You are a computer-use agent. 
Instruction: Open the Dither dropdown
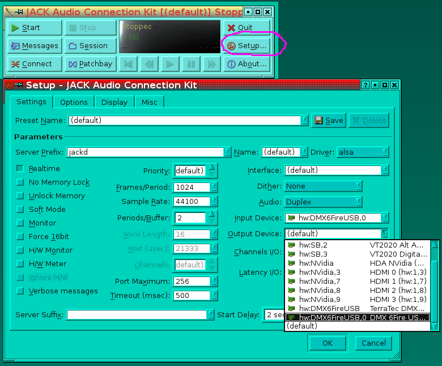(x=323, y=186)
